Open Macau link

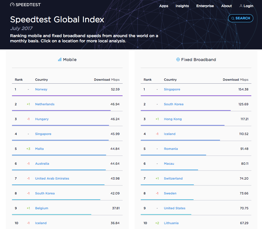click(169, 164)
